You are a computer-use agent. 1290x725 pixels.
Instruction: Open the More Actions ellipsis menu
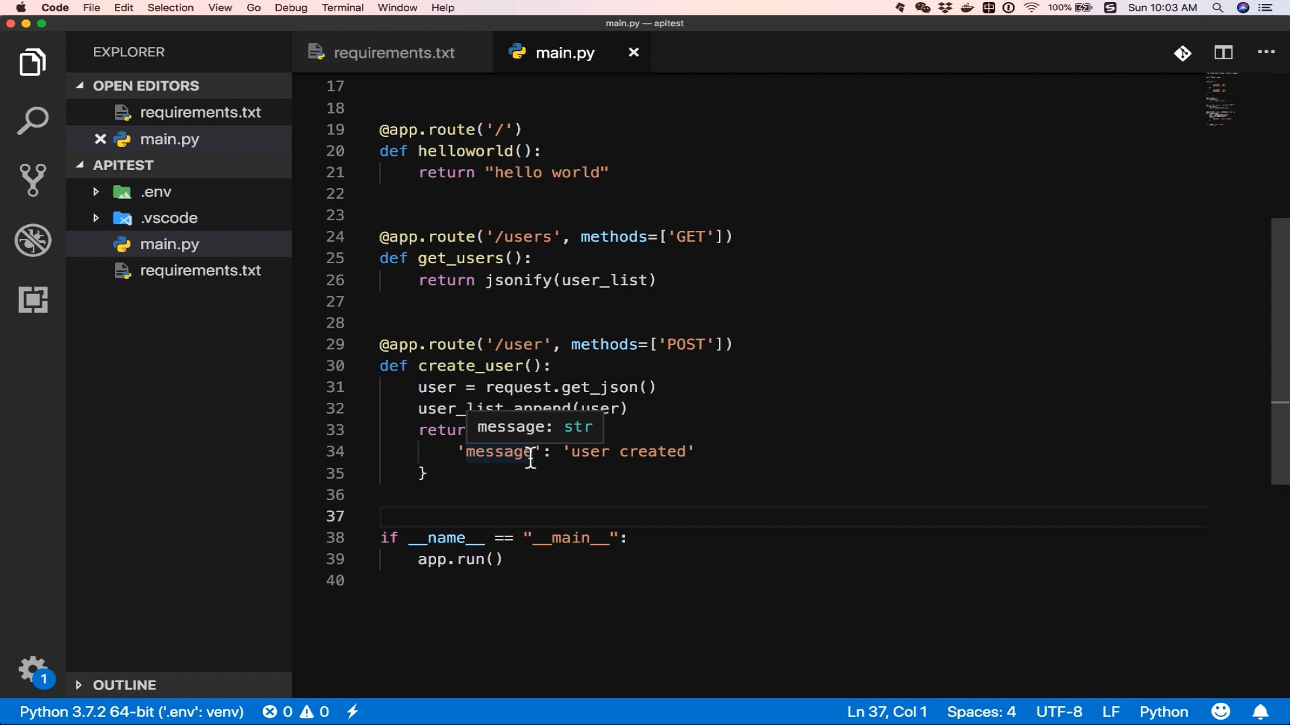(x=1266, y=52)
